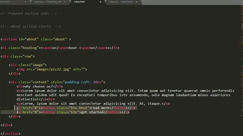The width and height of the screenshot is (243, 136).
Task: Open the style.css — New folder tab
Action: [x=121, y=2]
